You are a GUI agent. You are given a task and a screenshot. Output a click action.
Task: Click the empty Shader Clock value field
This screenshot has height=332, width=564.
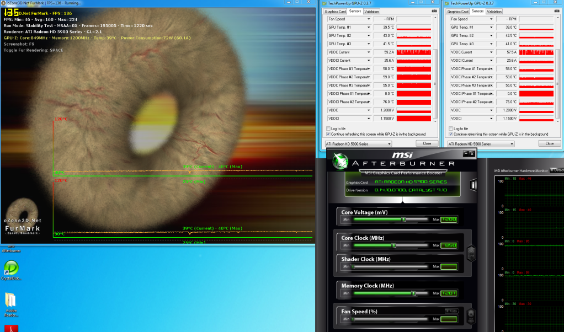[x=449, y=266]
